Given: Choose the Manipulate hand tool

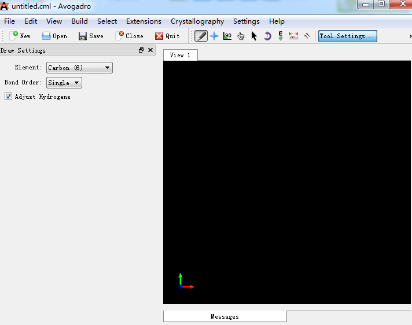Looking at the screenshot, I should 241,36.
